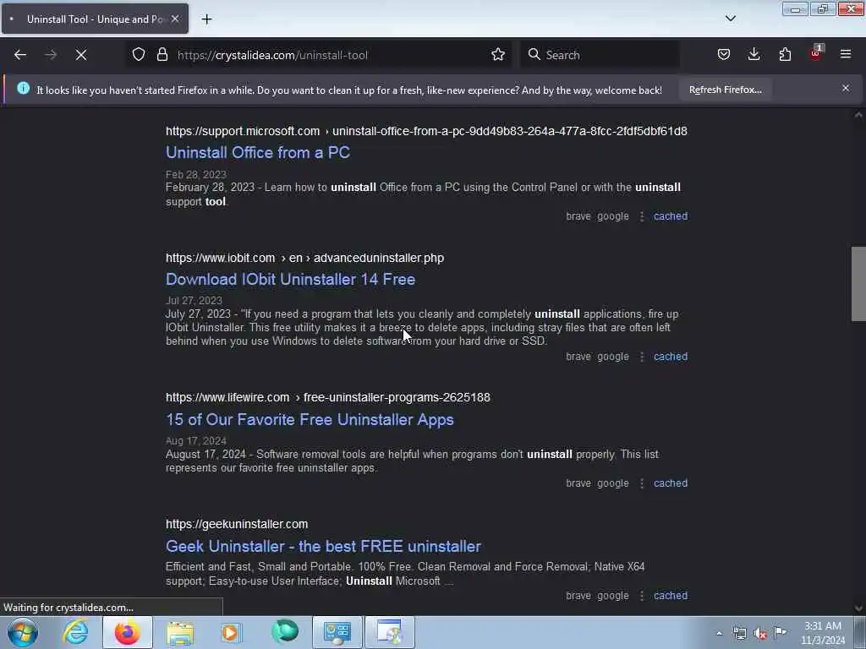This screenshot has width=866, height=649.
Task: Click google link under IObit result
Action: (x=612, y=357)
